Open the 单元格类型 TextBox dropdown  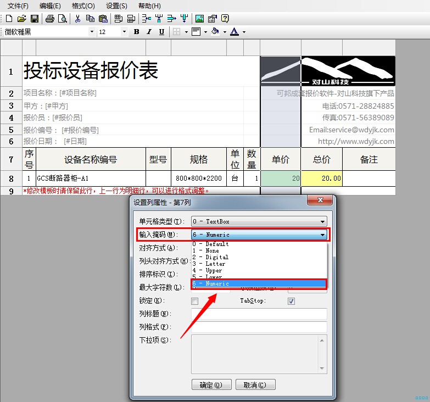[259, 221]
